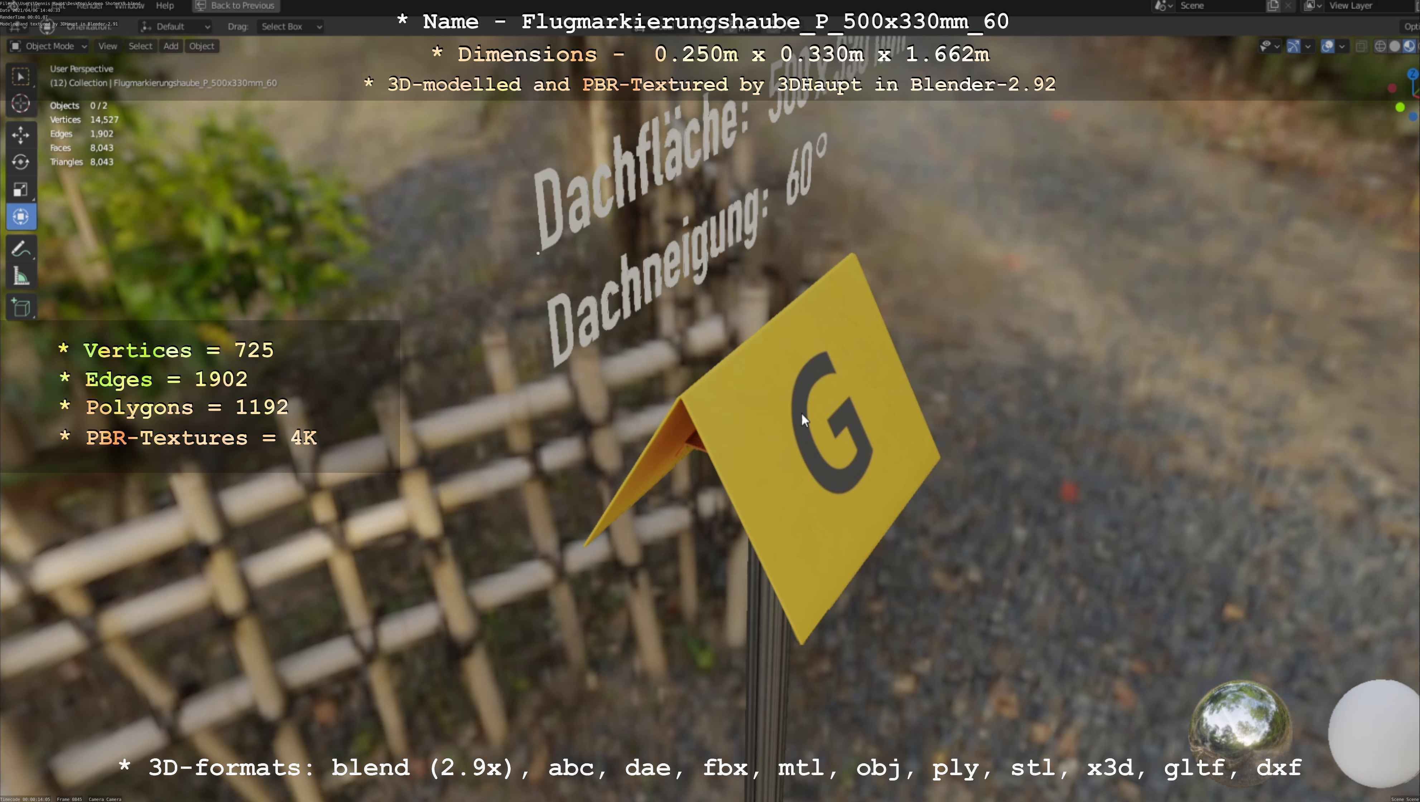Click the green Y axis gizmo dot
This screenshot has width=1420, height=802.
tap(1400, 107)
